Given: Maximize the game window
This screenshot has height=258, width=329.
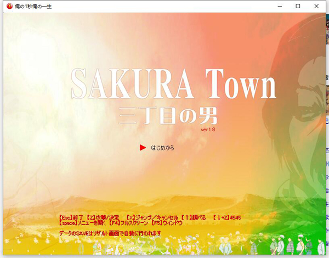Looking at the screenshot, I should pos(298,6).
